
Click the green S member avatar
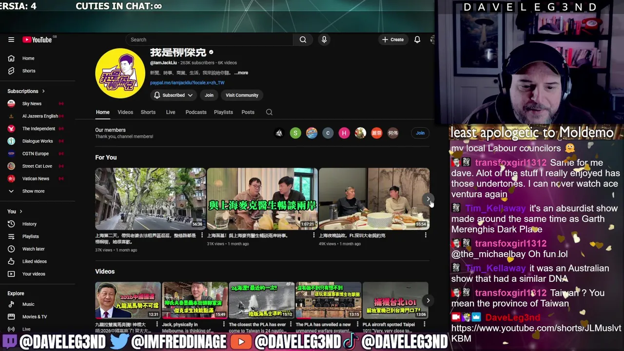295,133
